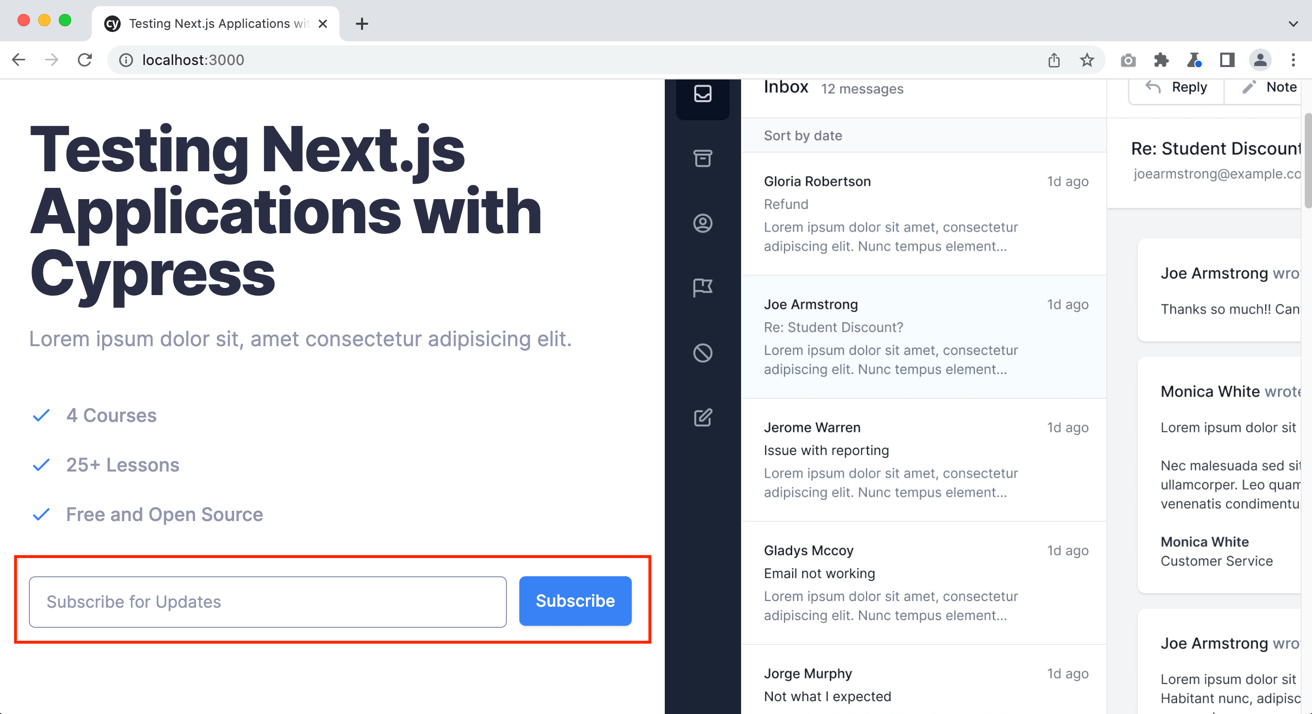Viewport: 1312px width, 714px height.
Task: View flagged messages via the flag icon
Action: tap(702, 288)
